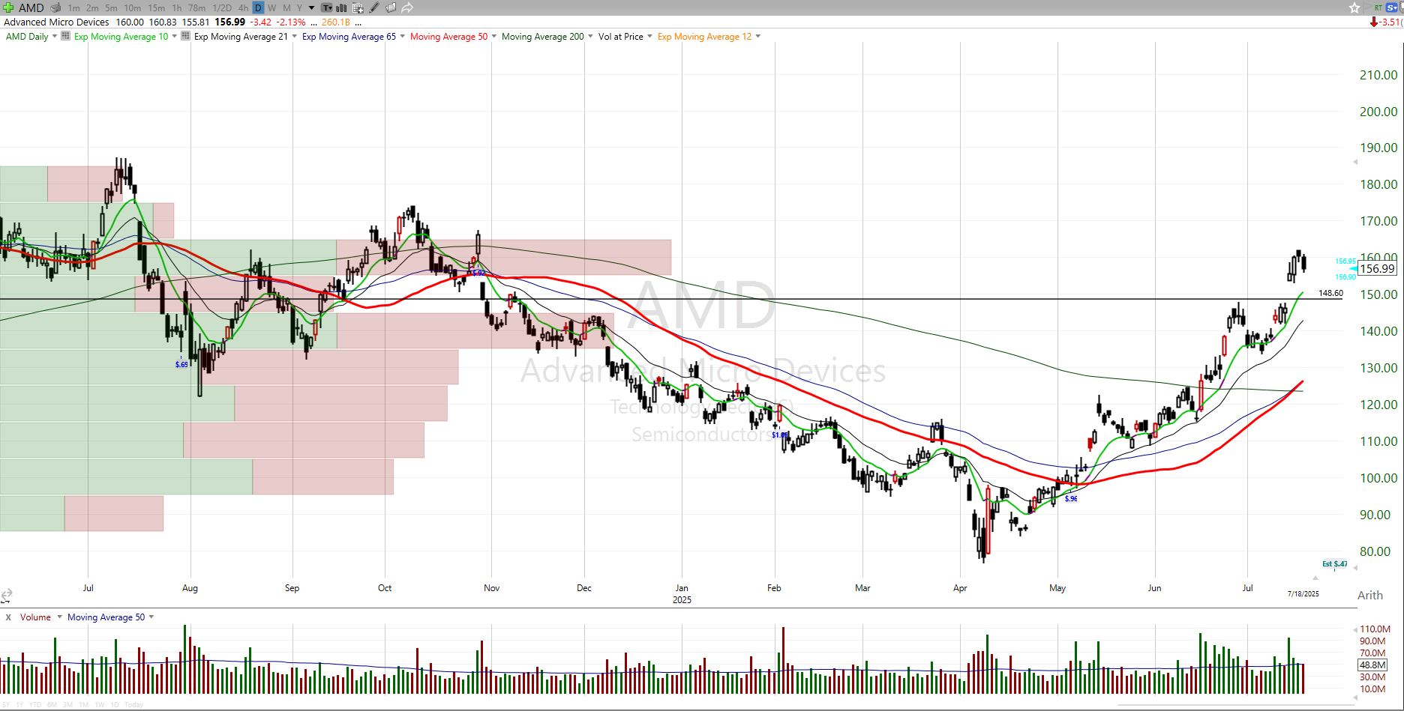Click the 7/18/2025 date label
Viewport: 1404px width, 711px height.
[1303, 593]
